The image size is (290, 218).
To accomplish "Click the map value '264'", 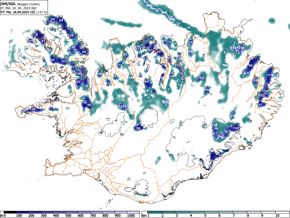I will [190, 52].
